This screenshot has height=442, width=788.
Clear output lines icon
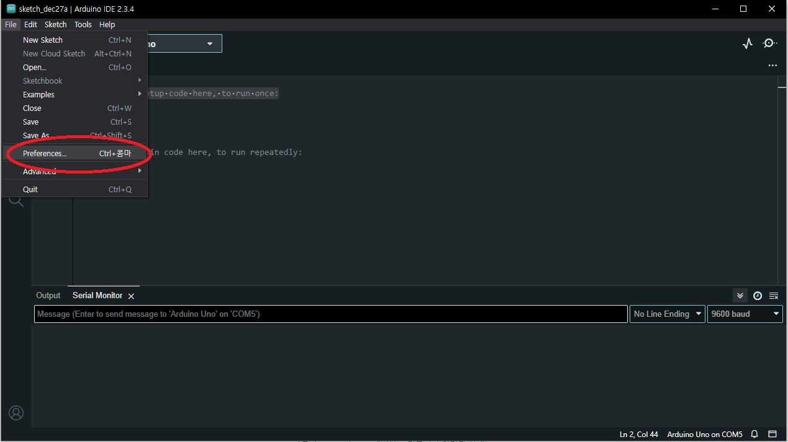click(x=774, y=296)
